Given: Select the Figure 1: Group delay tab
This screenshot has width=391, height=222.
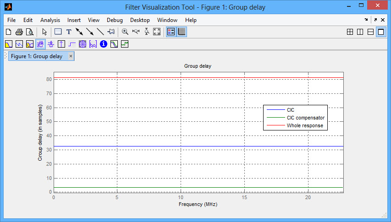Looking at the screenshot, I should click(x=37, y=56).
